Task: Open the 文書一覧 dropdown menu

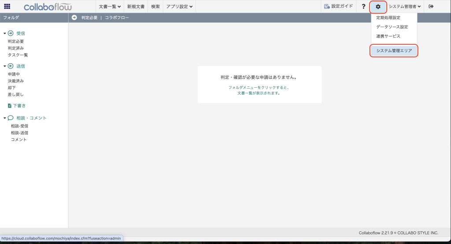Action: (110, 7)
